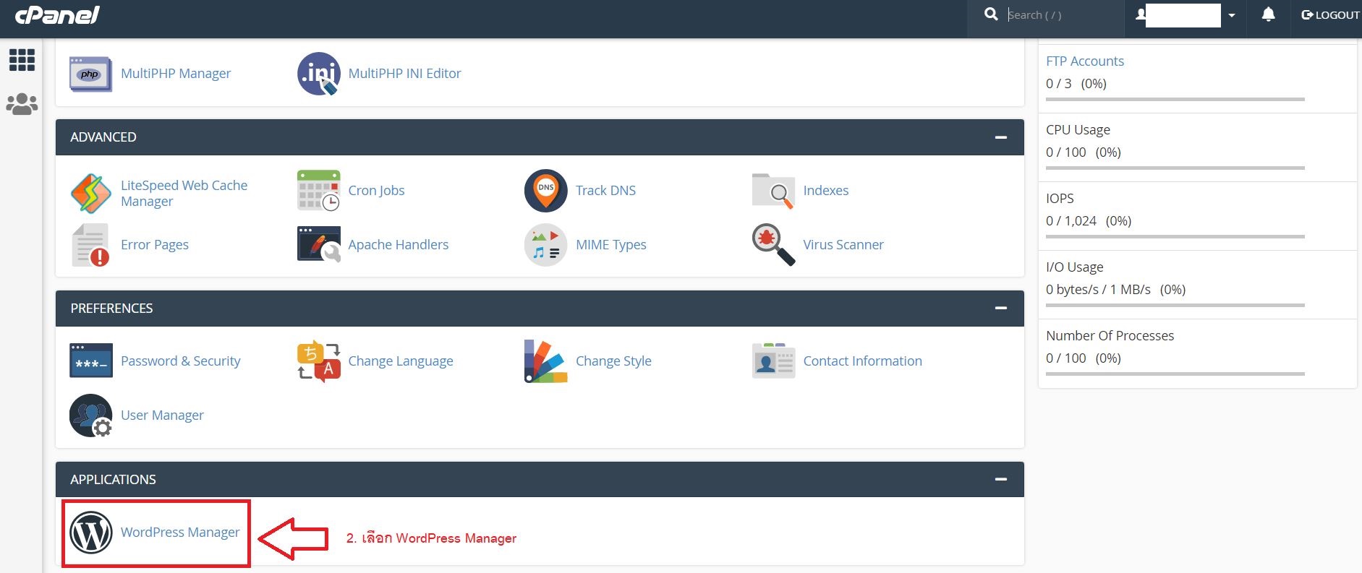Click the "0 / 1,024 (0%)" IOPS value
This screenshot has height=573, width=1362.
coord(1089,221)
